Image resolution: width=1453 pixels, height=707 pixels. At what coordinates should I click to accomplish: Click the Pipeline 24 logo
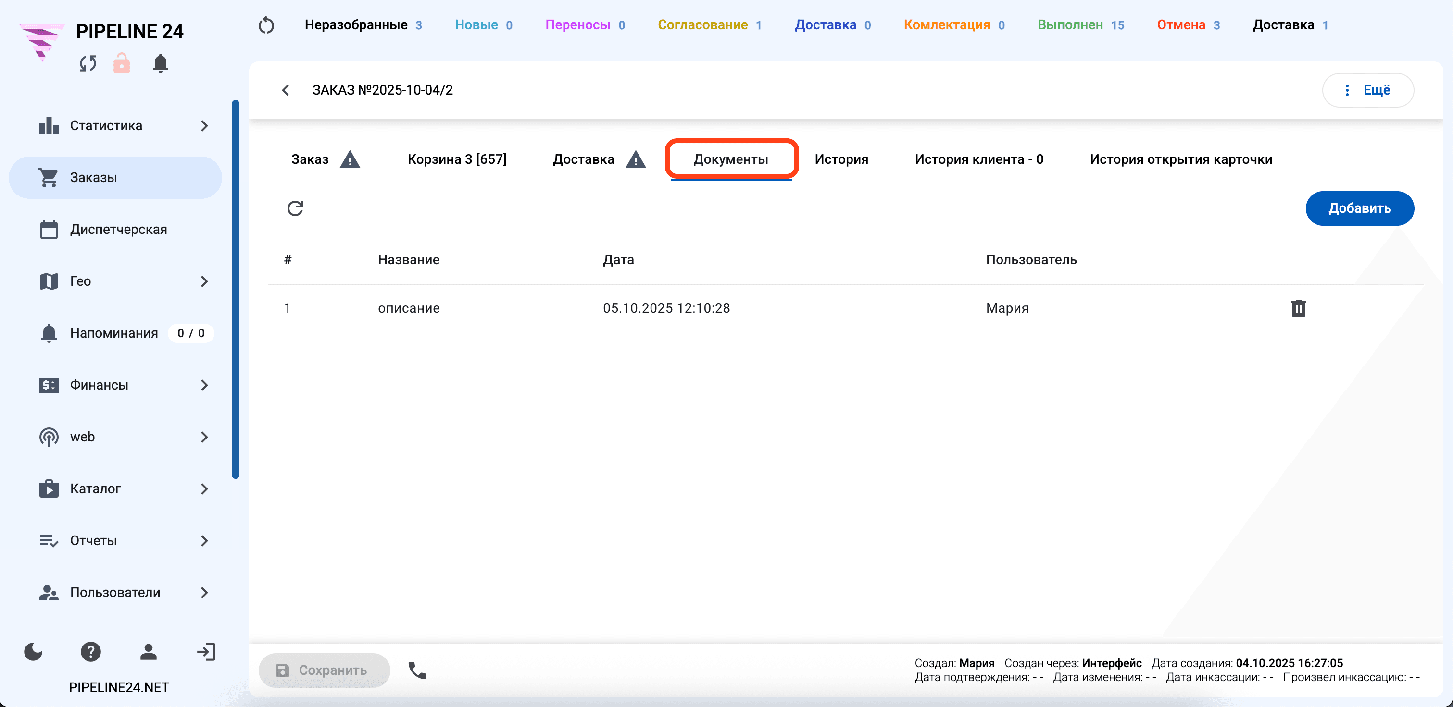(x=42, y=42)
